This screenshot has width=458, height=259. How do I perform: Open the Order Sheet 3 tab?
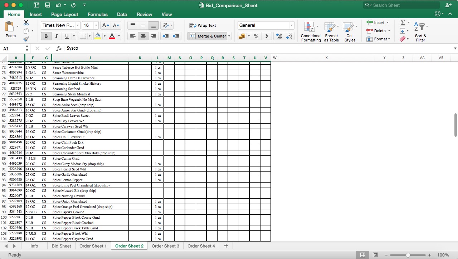tap(165, 246)
